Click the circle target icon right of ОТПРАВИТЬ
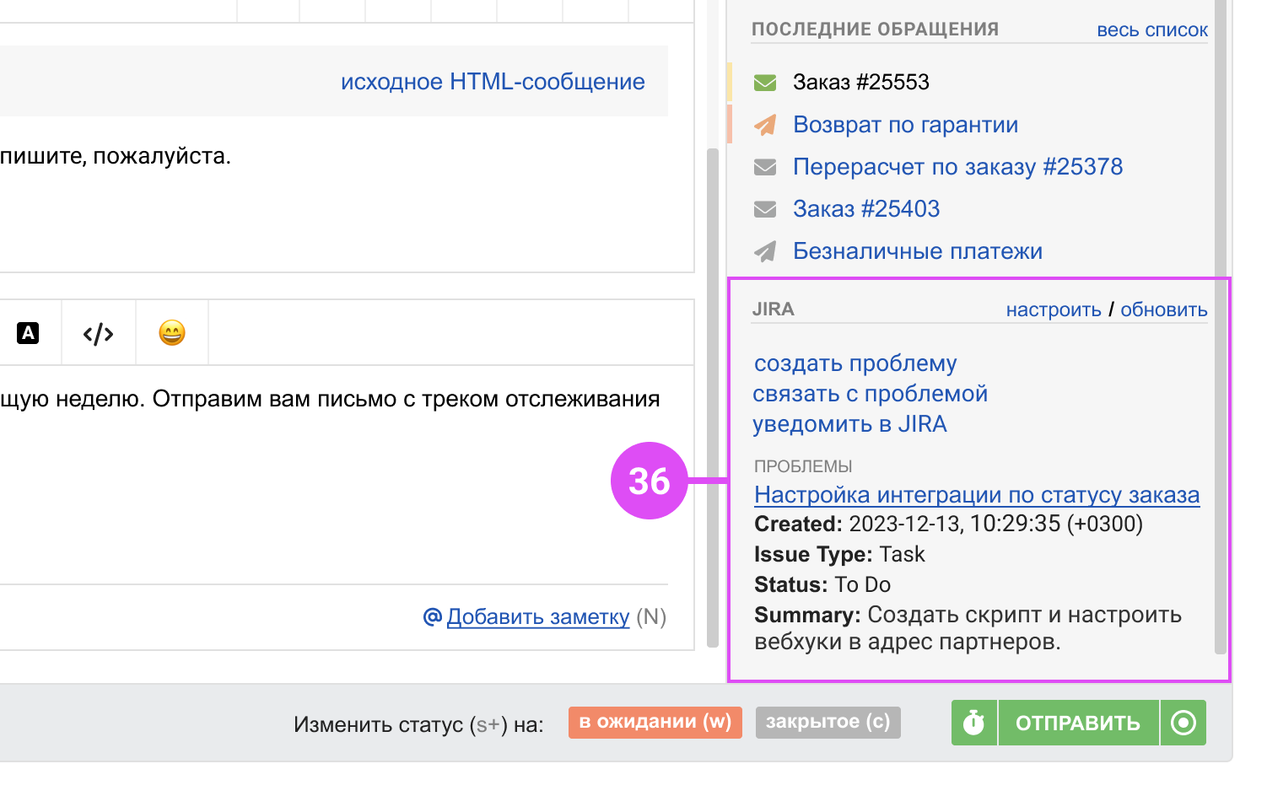Viewport: 1267px width, 796px height. [x=1183, y=723]
